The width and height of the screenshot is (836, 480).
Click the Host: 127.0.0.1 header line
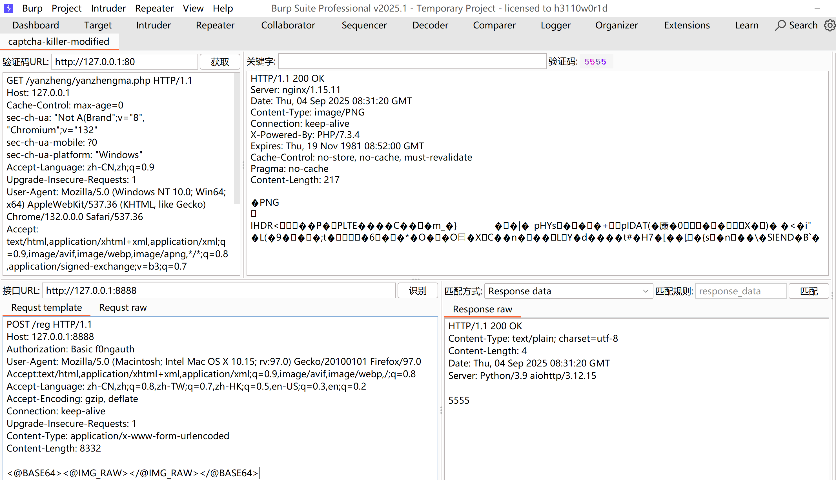(38, 93)
